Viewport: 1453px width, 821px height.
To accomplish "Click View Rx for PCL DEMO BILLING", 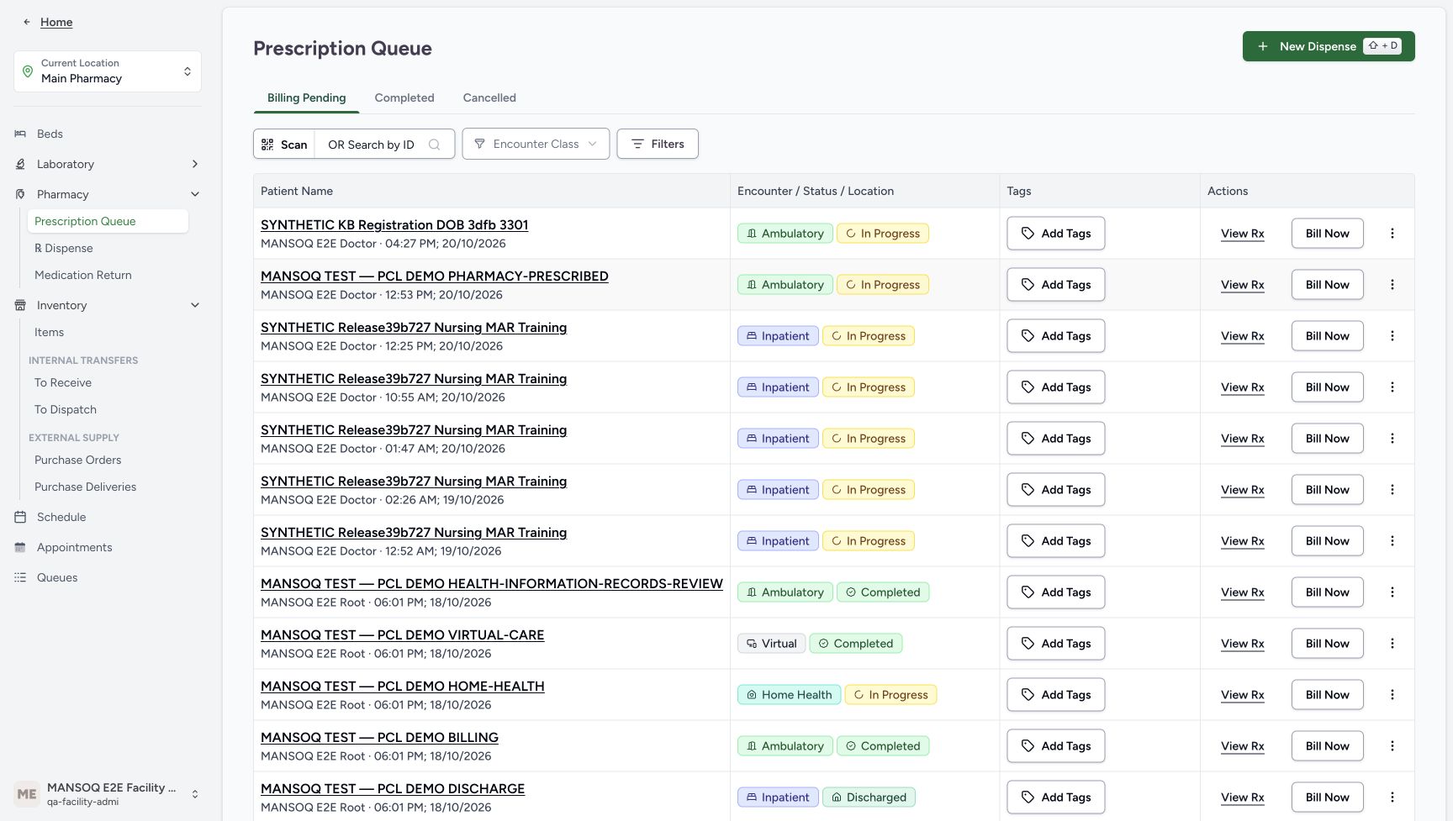I will [1242, 746].
